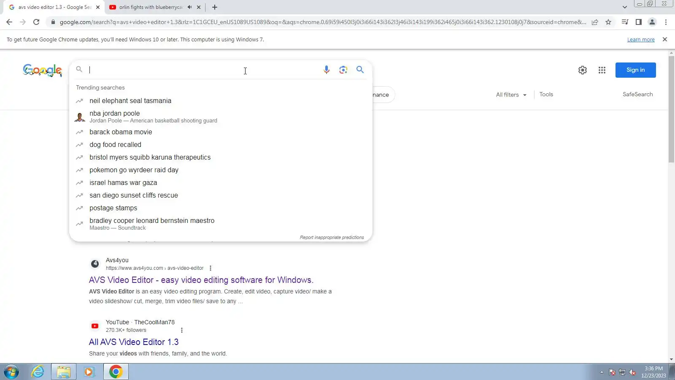View site info lock icon
Screen dimensions: 675x380
(53, 22)
